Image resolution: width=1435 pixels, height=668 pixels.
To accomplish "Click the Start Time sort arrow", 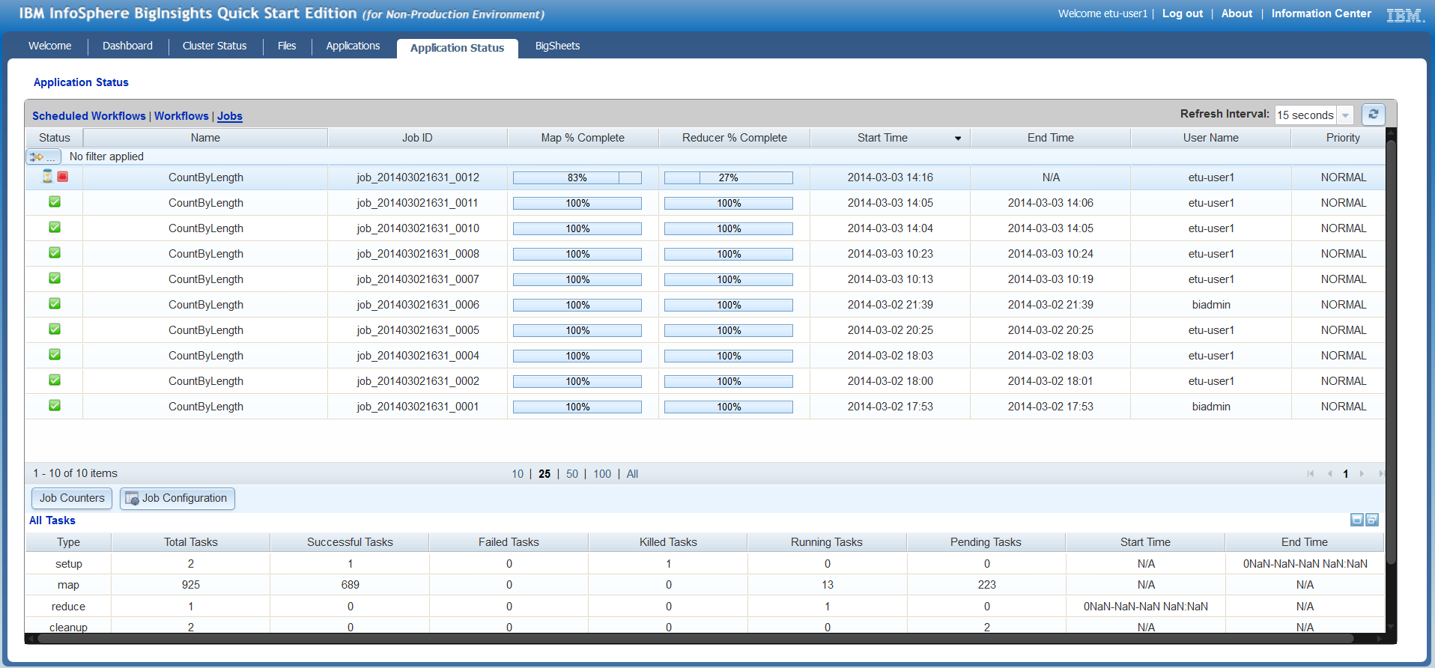I will tap(958, 139).
